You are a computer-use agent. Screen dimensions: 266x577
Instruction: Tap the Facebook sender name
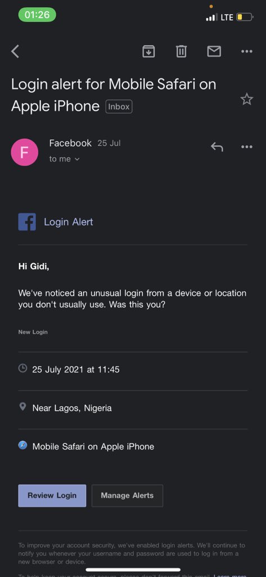[x=70, y=143]
